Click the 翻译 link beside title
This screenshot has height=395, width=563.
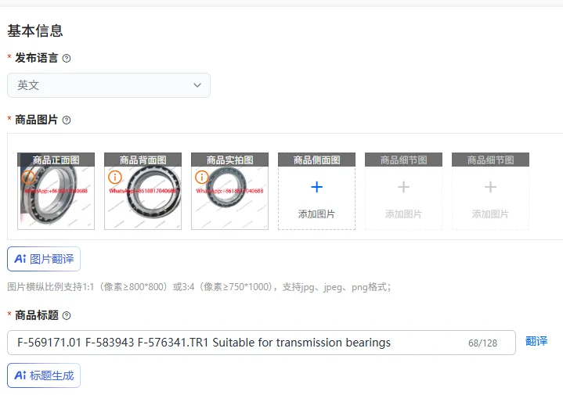tap(536, 341)
